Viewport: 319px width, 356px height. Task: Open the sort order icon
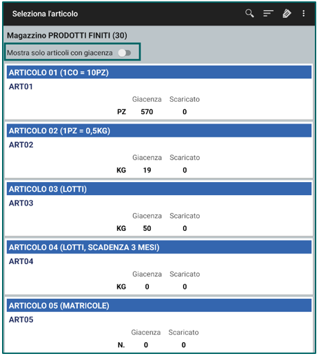click(268, 14)
